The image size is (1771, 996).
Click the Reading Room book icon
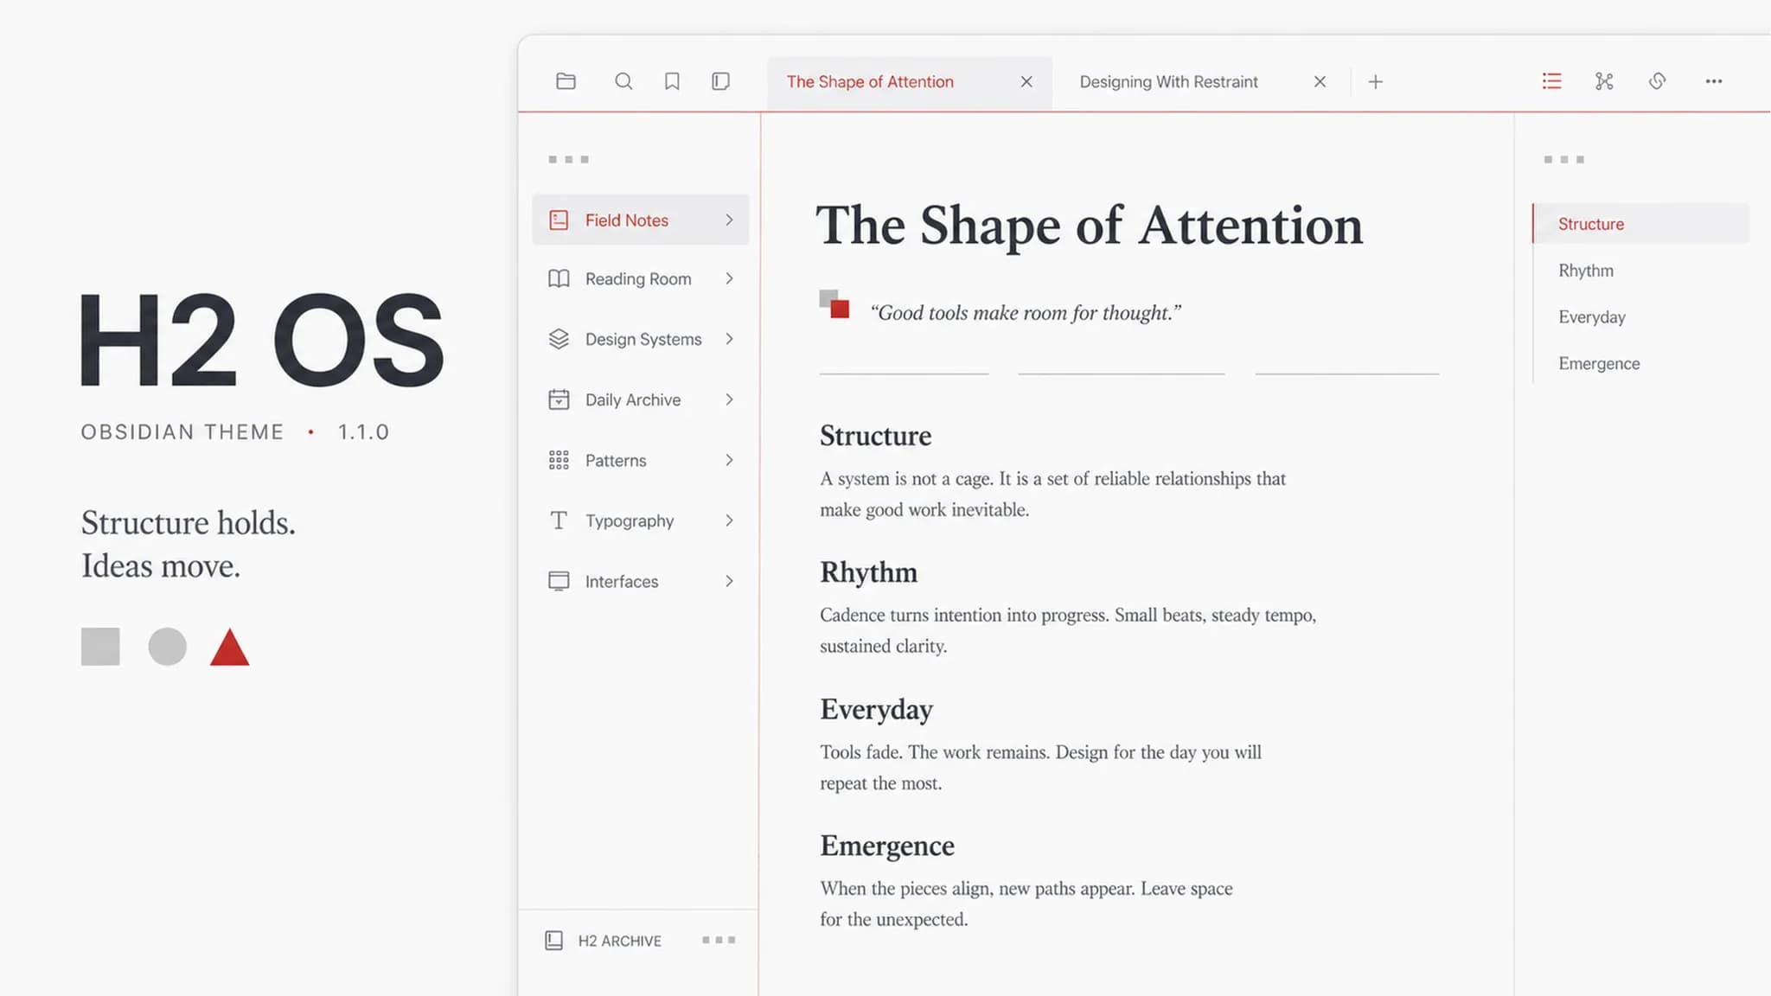pos(559,278)
